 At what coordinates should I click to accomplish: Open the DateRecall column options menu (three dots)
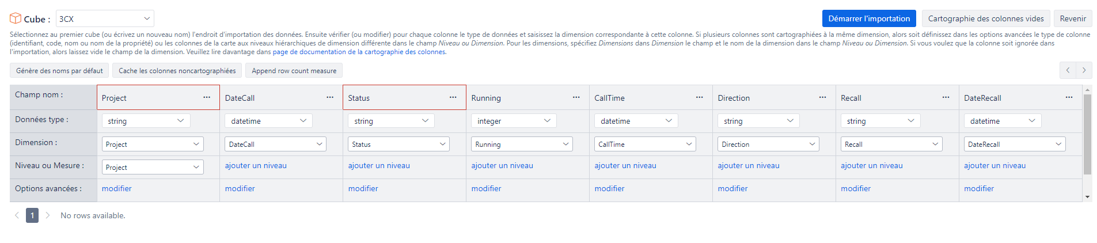[x=1069, y=97]
